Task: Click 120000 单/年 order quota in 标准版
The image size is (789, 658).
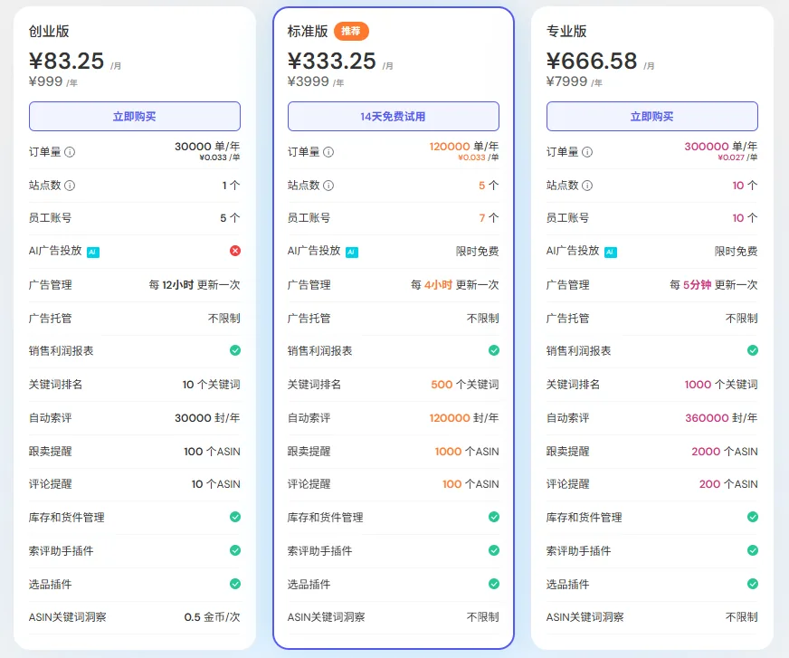Action: pyautogui.click(x=464, y=147)
